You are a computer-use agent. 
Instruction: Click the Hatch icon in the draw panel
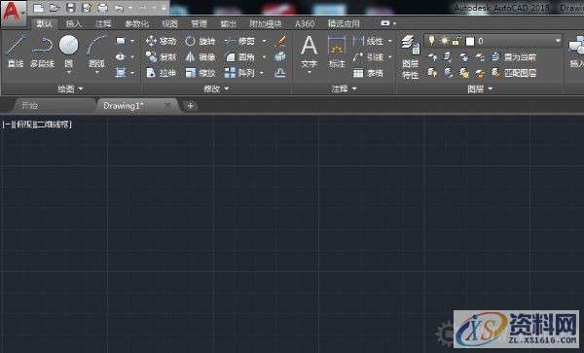pos(121,72)
